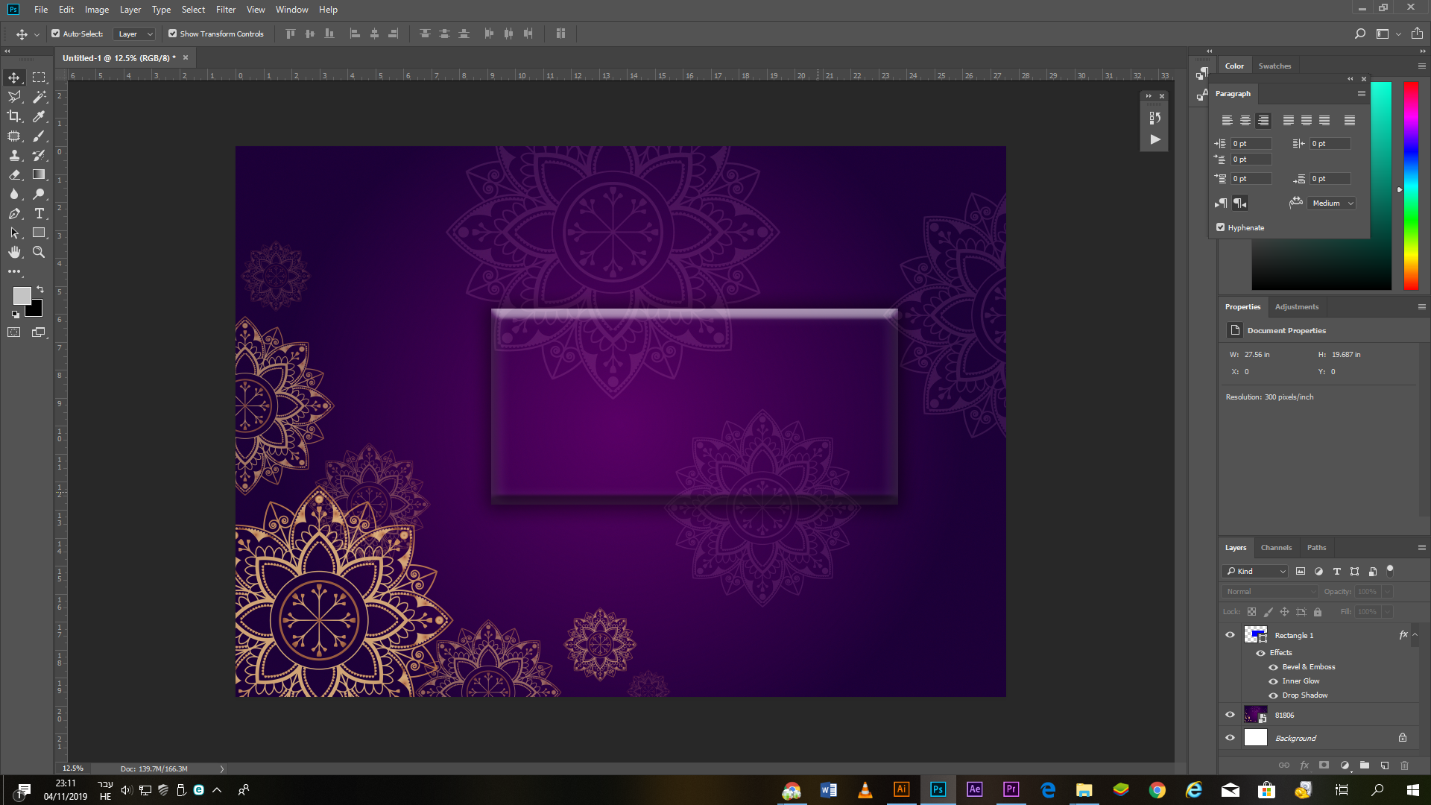Switch to the Channels tab
This screenshot has height=805, width=1431.
coord(1276,547)
